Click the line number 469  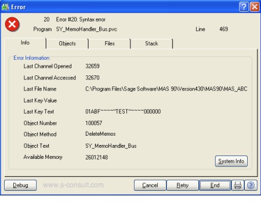[x=224, y=29]
